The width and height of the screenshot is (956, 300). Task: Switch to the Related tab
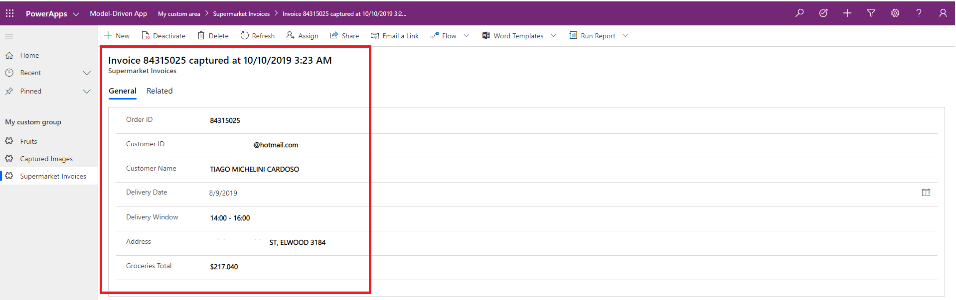159,91
